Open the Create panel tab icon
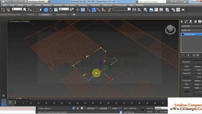202x114 pixels. click(x=182, y=22)
